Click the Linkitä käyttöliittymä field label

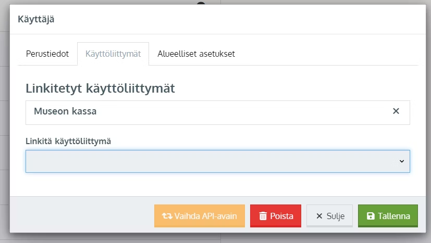(68, 141)
